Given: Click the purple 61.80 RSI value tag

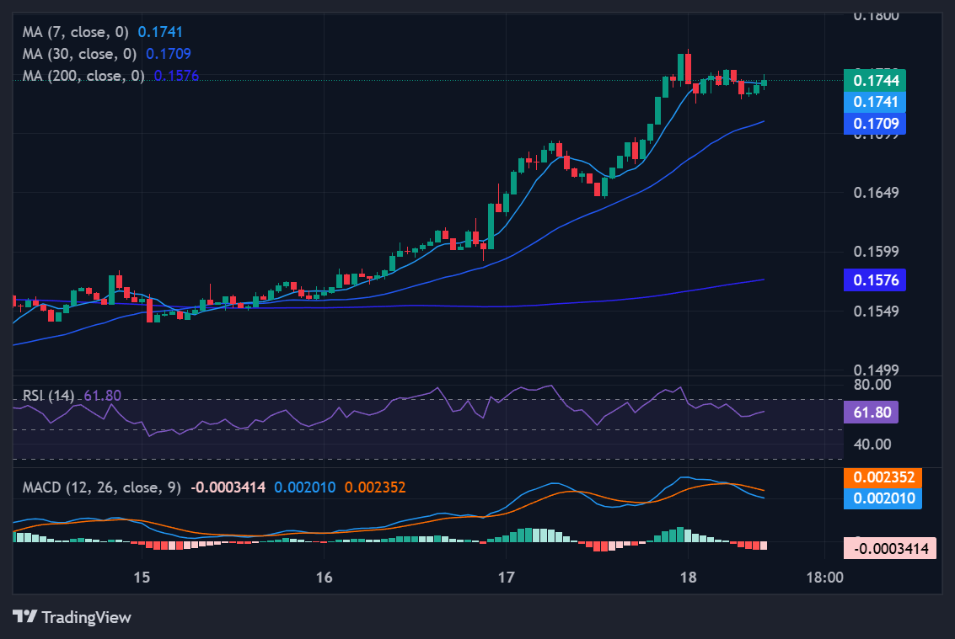Looking at the screenshot, I should pyautogui.click(x=871, y=413).
